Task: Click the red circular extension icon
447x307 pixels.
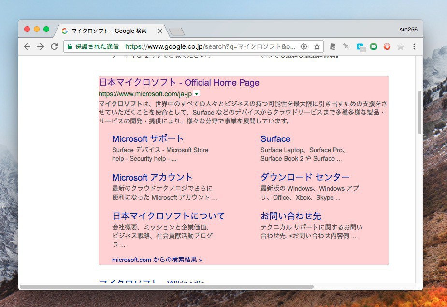Action: (387, 46)
